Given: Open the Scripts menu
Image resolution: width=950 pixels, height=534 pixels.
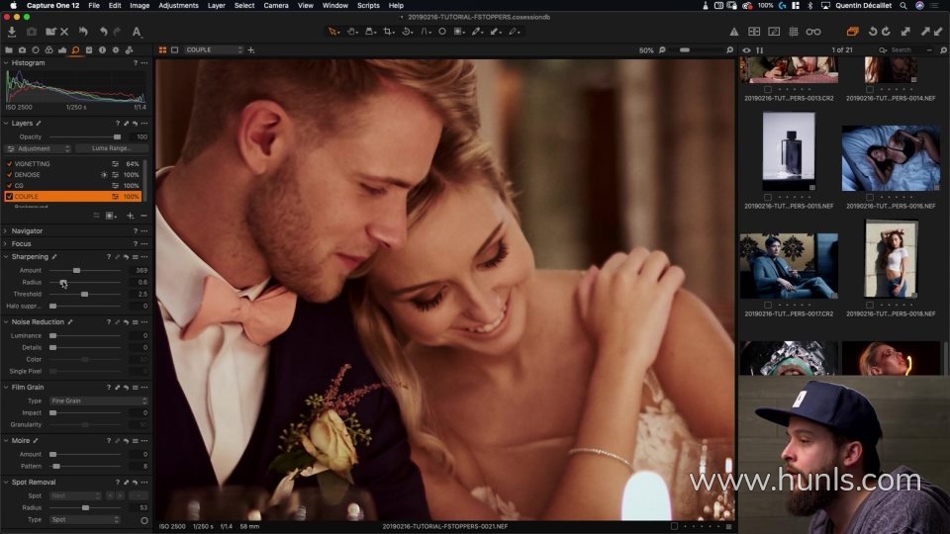Looking at the screenshot, I should (x=368, y=6).
